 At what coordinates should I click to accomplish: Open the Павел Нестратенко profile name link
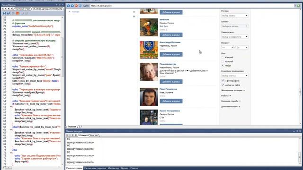pyautogui.click(x=169, y=111)
